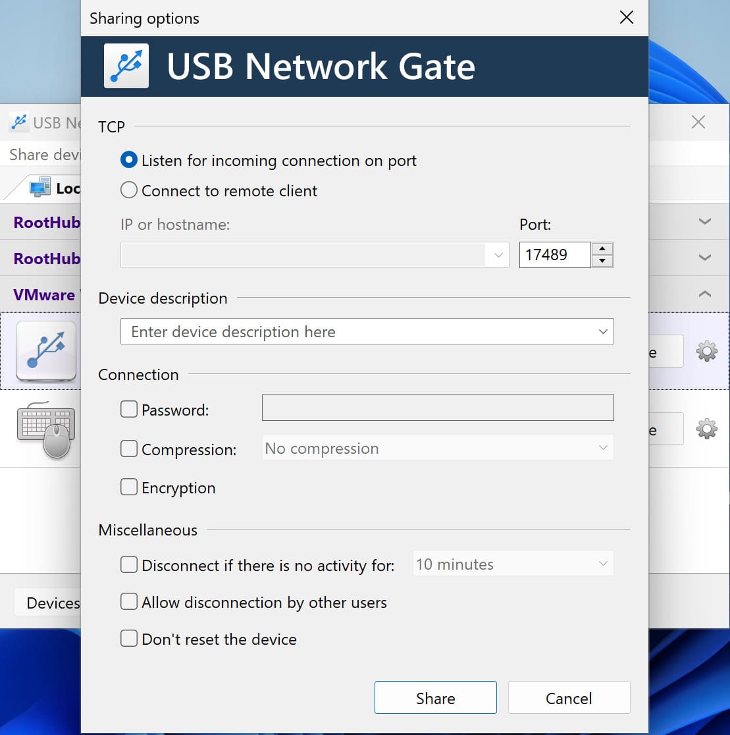Expand the first RootHub chevron
Viewport: 730px width, 735px height.
click(x=704, y=221)
